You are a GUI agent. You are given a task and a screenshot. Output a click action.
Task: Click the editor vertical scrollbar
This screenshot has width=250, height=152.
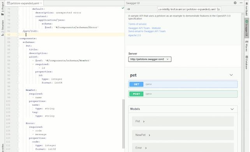[123, 124]
